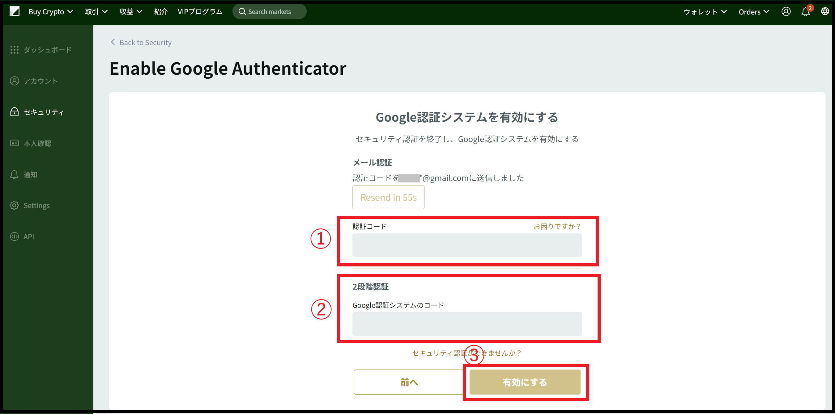The width and height of the screenshot is (835, 414).
Task: Click the dashboard grid icon
Action: pyautogui.click(x=14, y=49)
